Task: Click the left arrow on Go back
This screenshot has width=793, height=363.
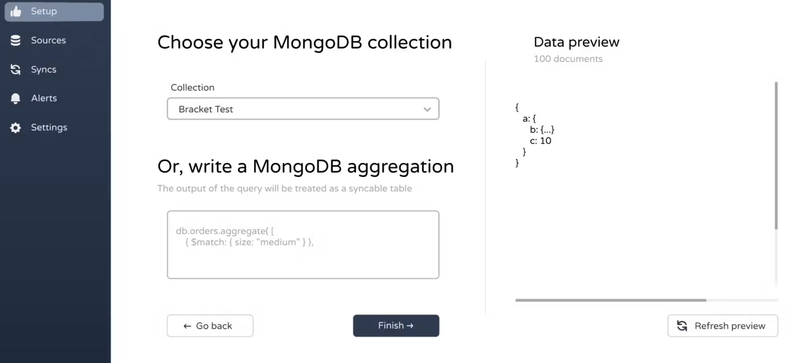Action: click(x=187, y=326)
